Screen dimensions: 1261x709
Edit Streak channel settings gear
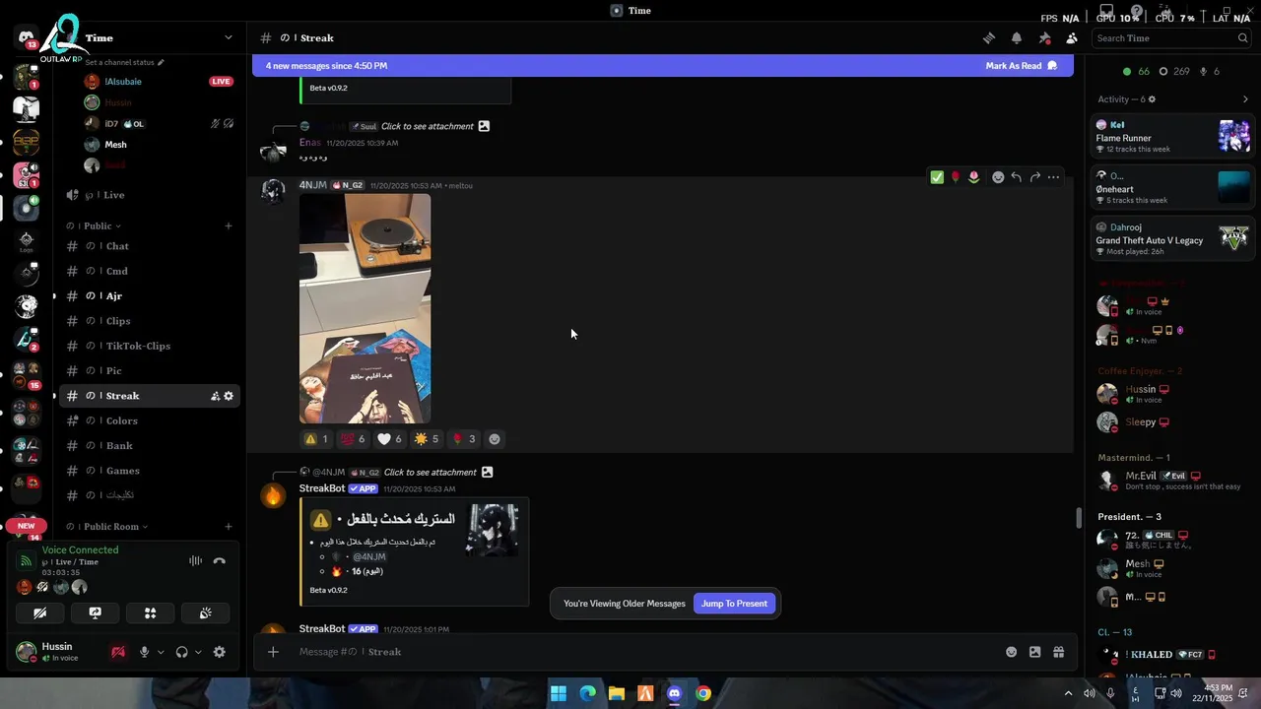[229, 396]
